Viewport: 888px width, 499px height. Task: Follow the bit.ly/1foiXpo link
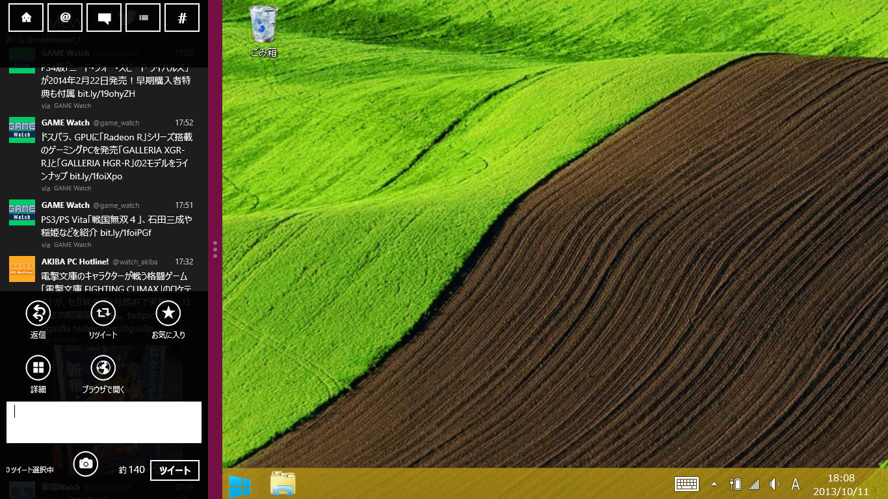click(x=96, y=176)
